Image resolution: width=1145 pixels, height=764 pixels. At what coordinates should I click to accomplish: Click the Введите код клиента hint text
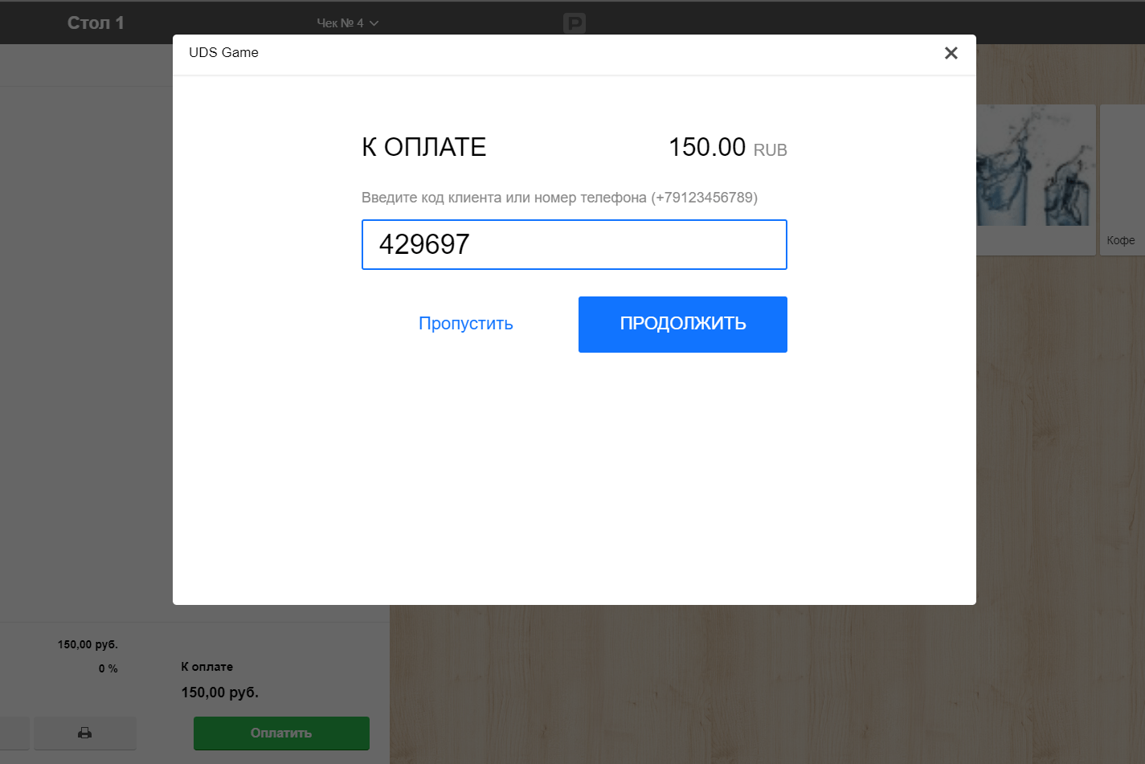point(559,198)
